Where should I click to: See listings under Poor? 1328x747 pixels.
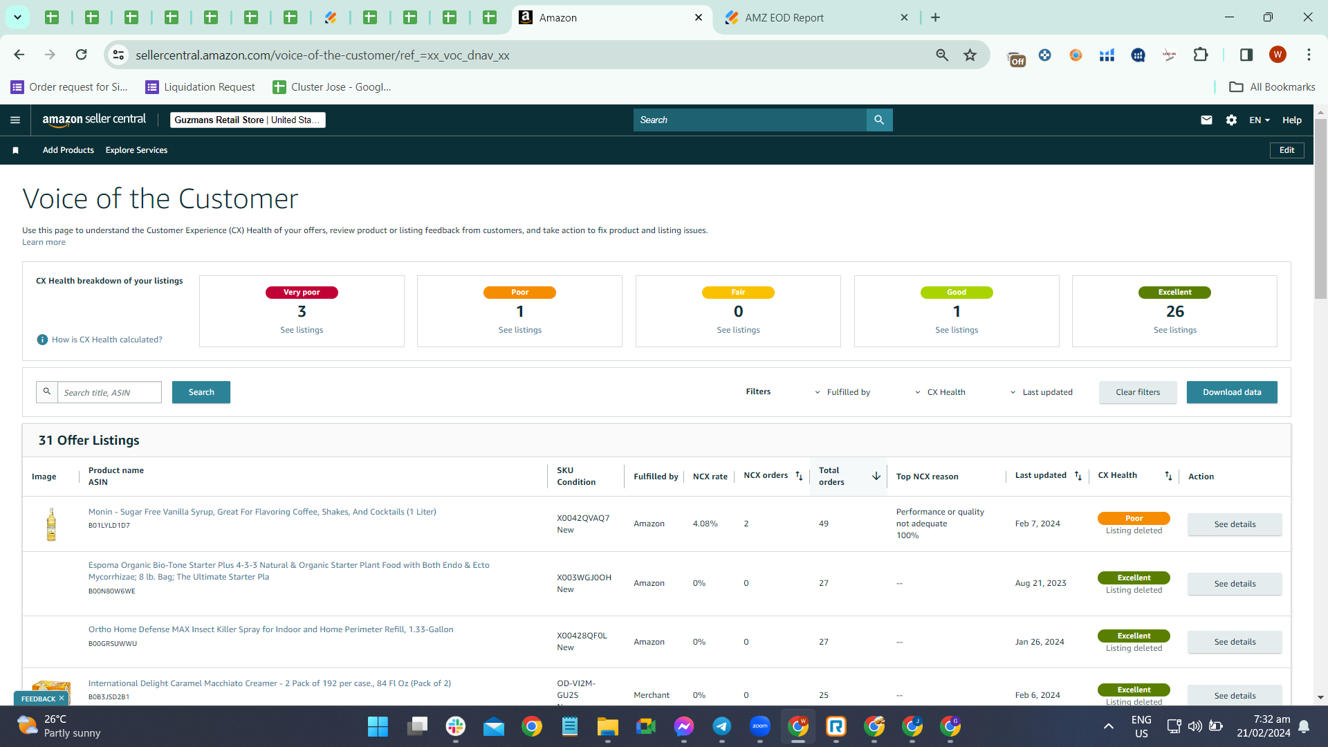[x=520, y=330]
